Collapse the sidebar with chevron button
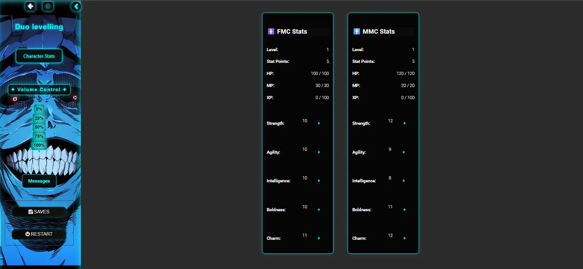 pyautogui.click(x=76, y=6)
